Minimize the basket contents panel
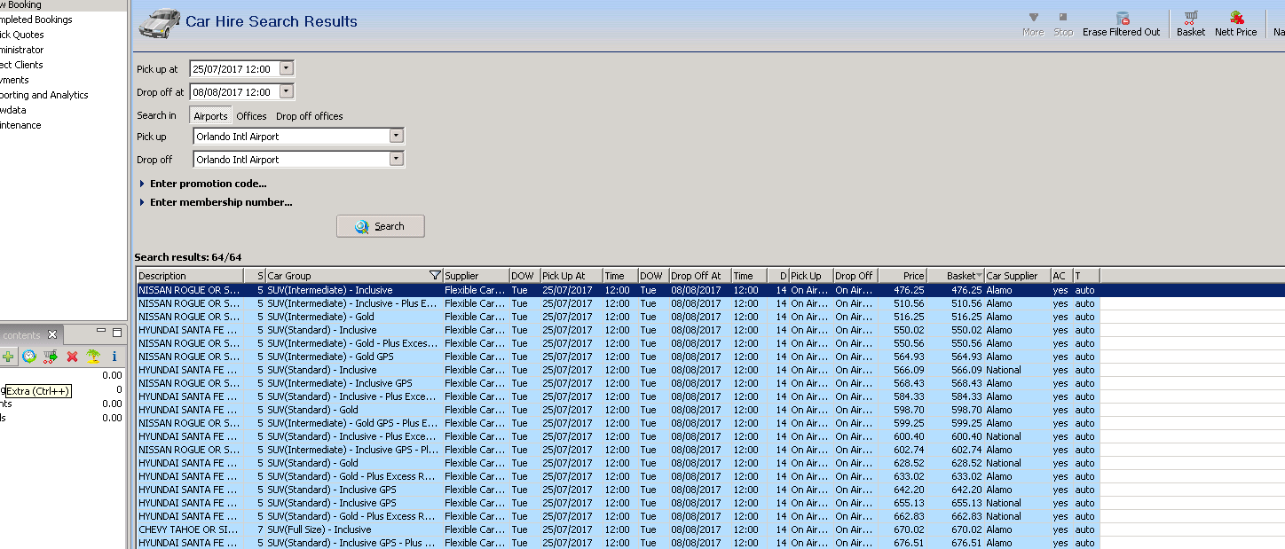The image size is (1285, 549). (102, 333)
